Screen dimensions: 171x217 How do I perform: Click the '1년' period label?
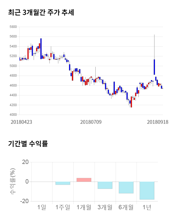coord(147,207)
